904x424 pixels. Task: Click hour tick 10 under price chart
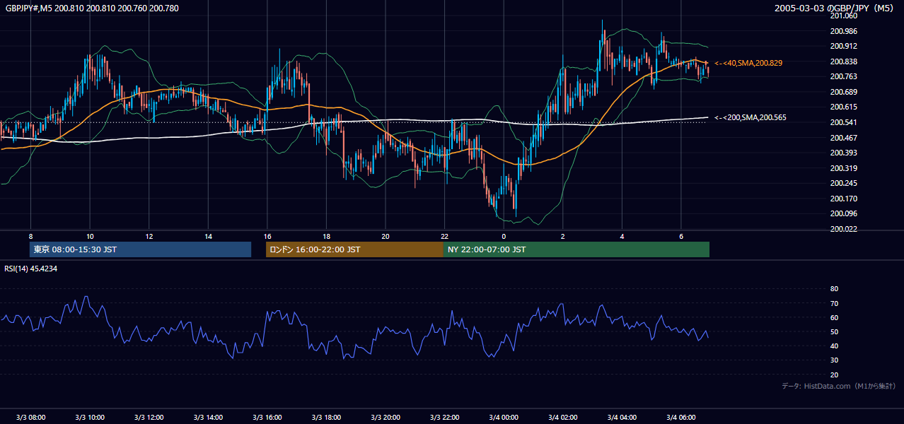pos(90,236)
